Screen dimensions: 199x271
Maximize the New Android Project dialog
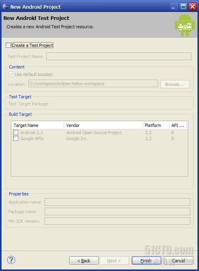tap(183, 7)
